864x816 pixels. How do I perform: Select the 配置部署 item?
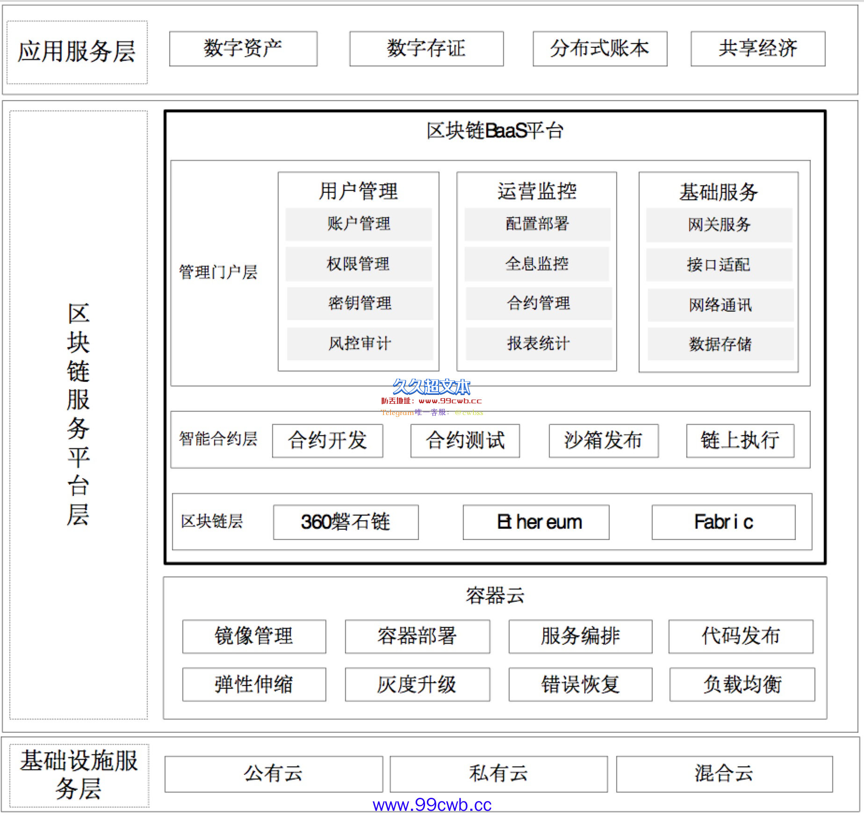pyautogui.click(x=537, y=224)
